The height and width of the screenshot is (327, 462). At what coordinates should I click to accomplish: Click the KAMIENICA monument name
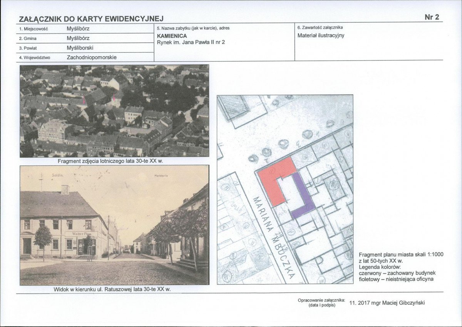172,36
